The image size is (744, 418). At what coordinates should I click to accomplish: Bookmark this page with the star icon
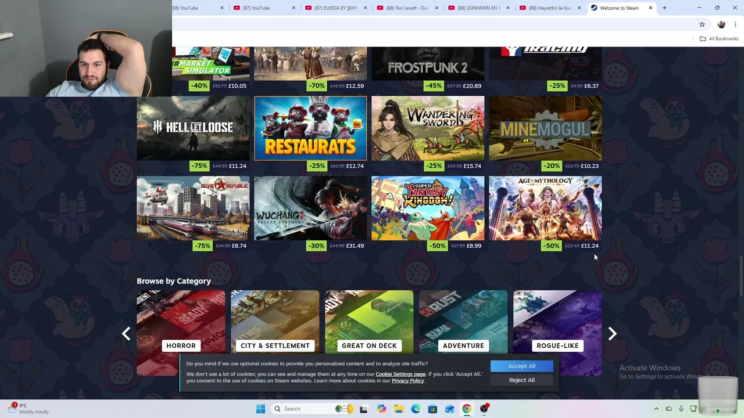702,24
